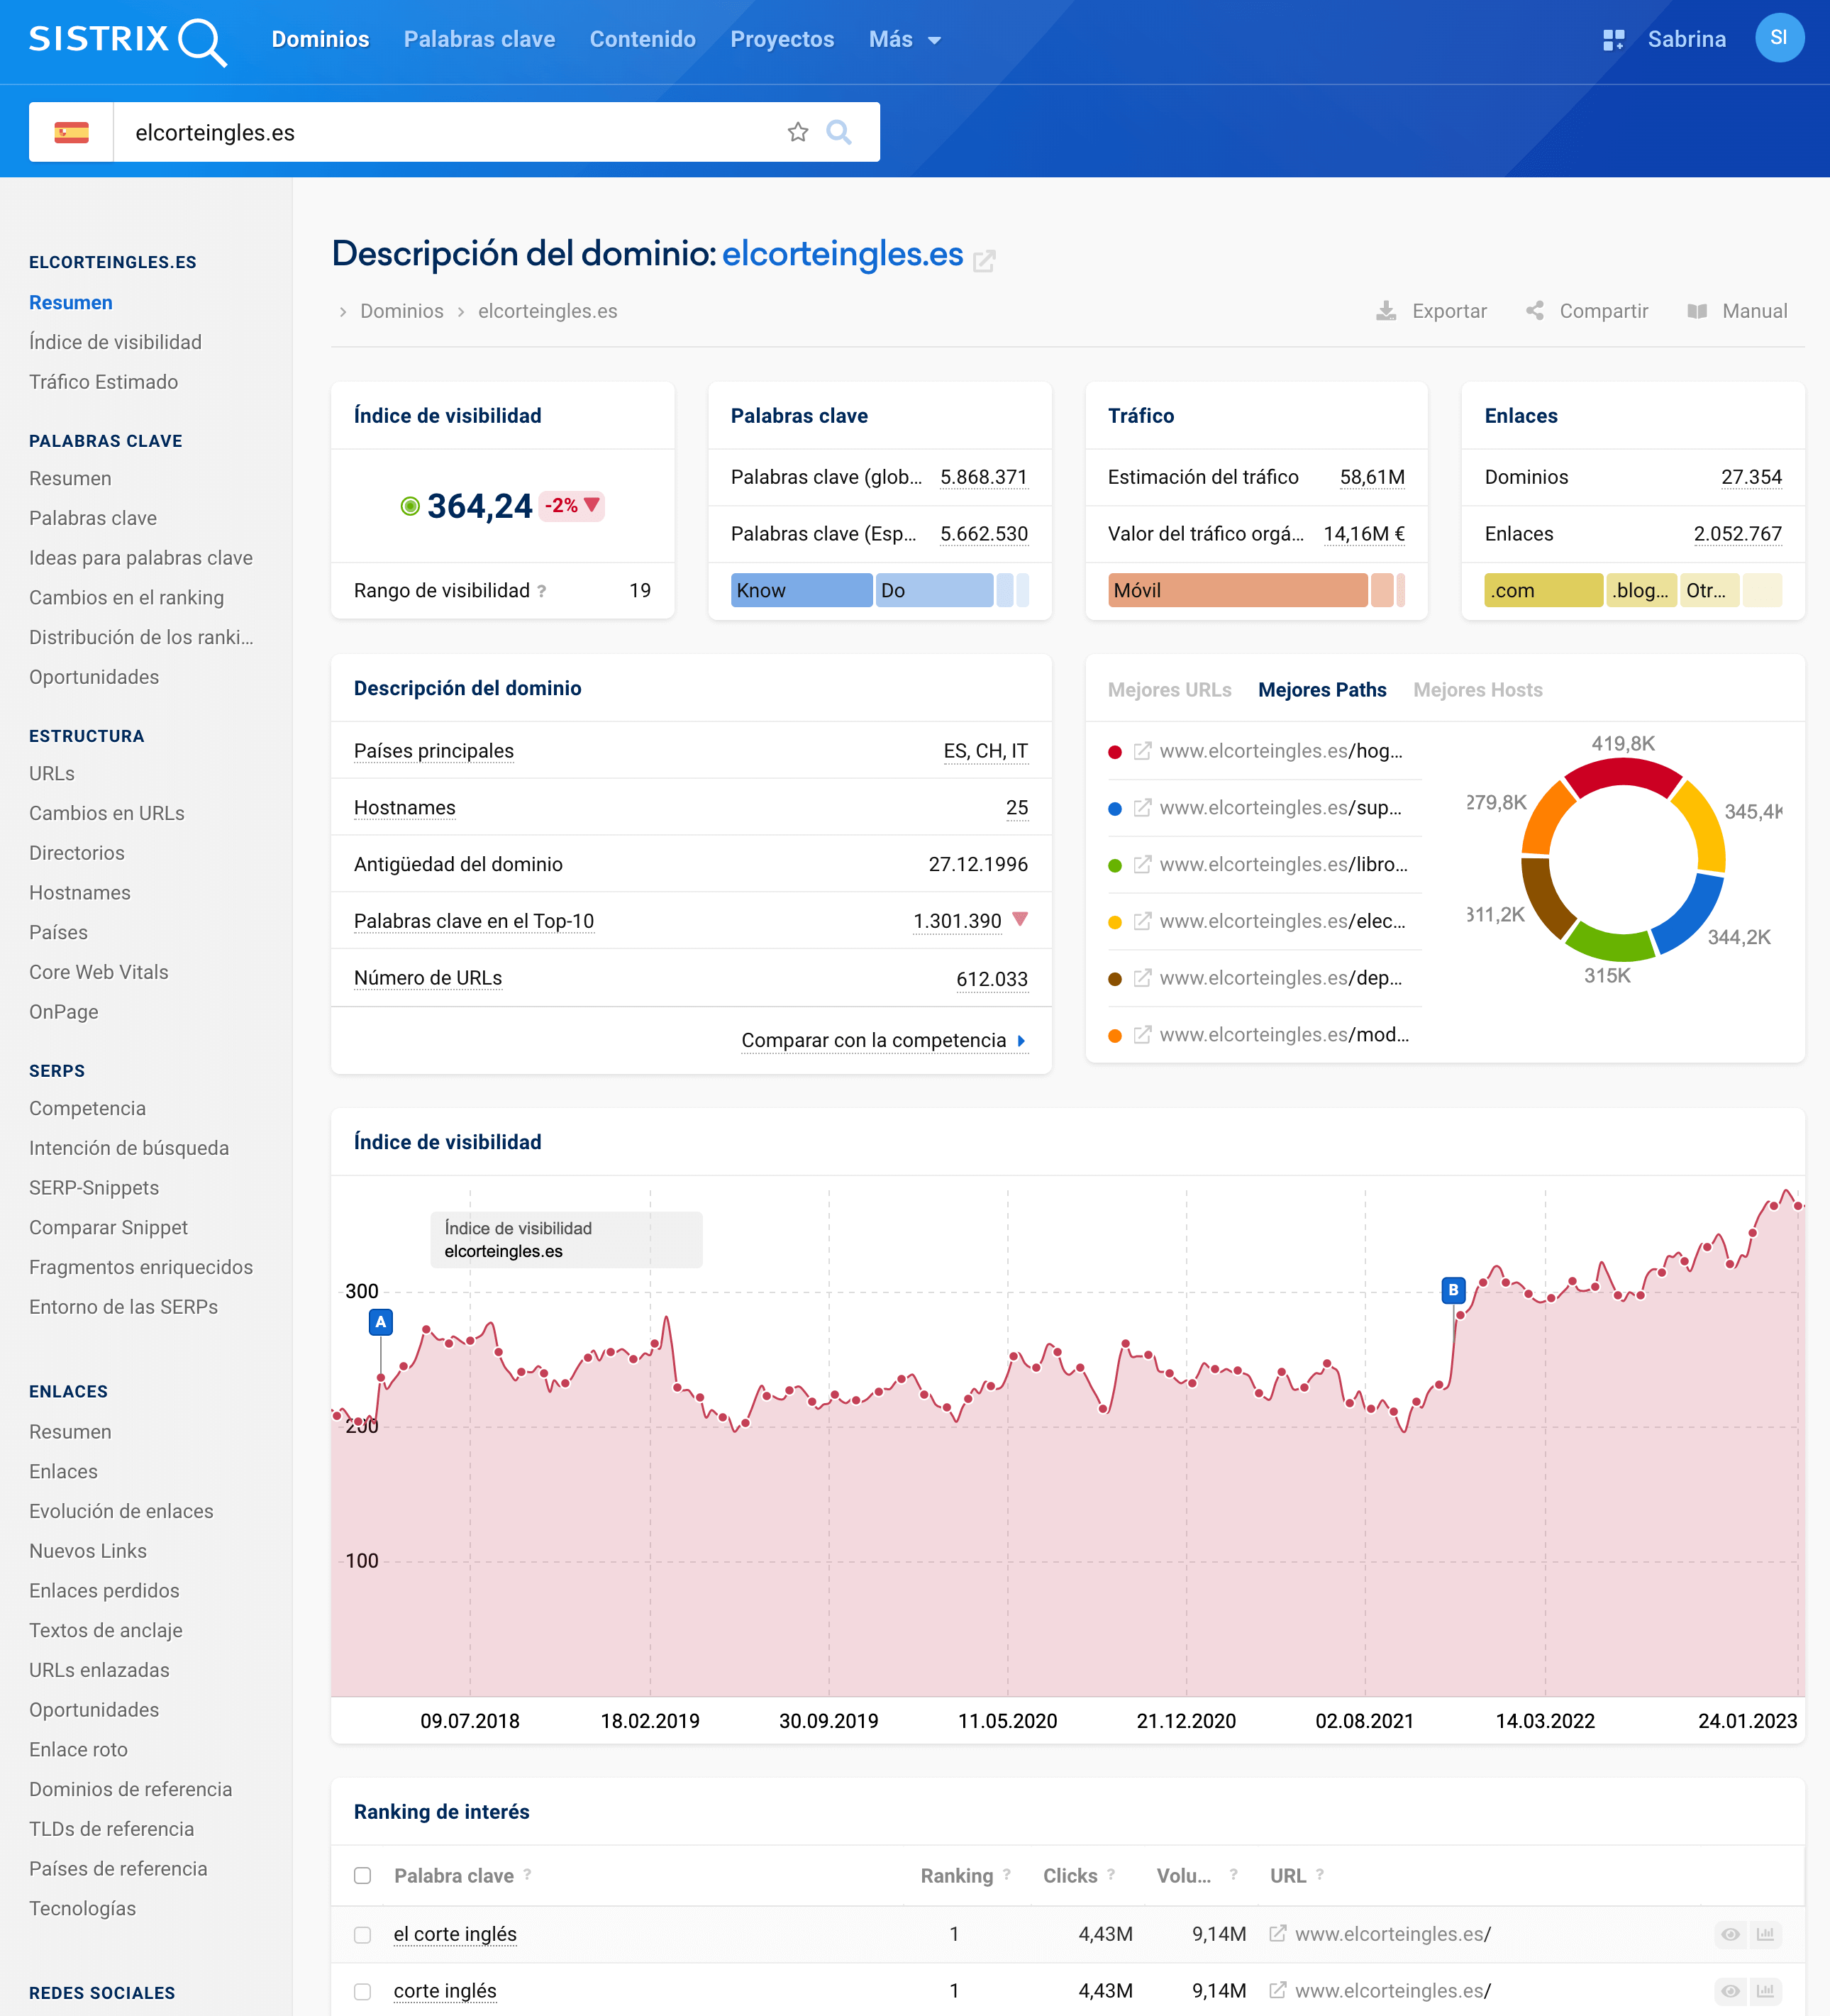This screenshot has width=1830, height=2016.
Task: Click help icon beside Rango de visibilidad
Action: (x=541, y=591)
